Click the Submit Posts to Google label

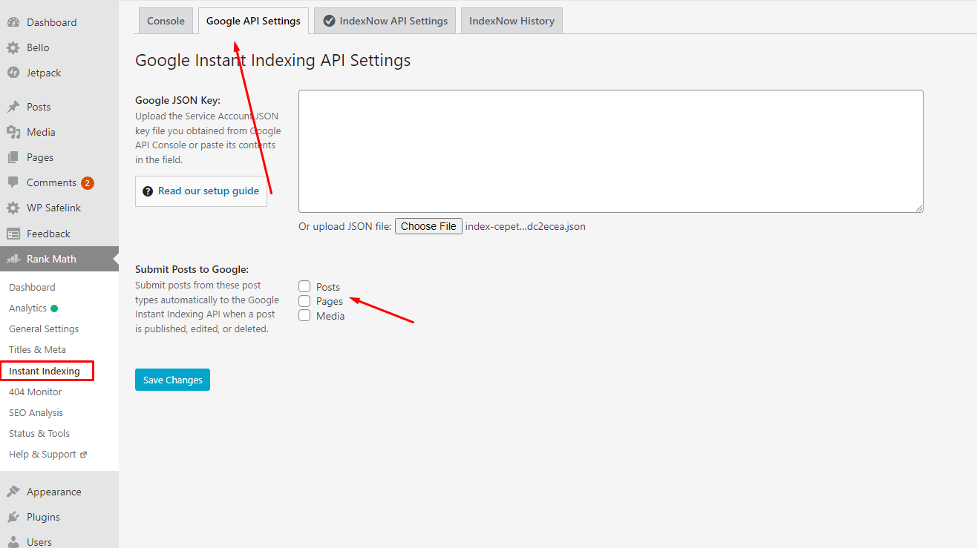click(x=192, y=269)
